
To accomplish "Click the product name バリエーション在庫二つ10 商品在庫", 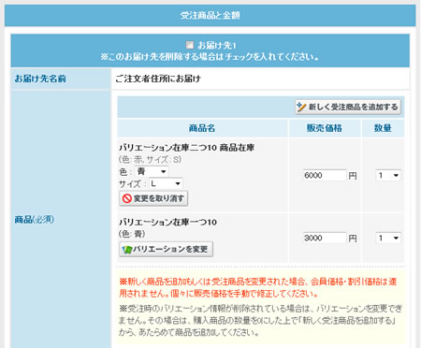I will [186, 148].
